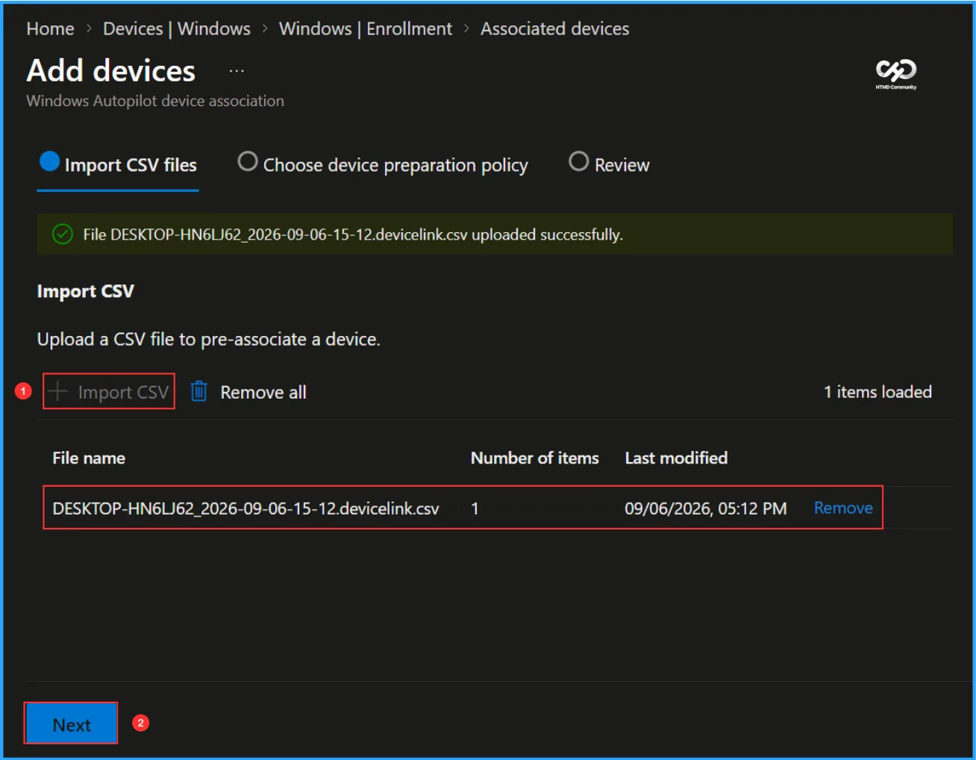Open Associated devices breadcrumb
This screenshot has width=976, height=760.
click(554, 28)
